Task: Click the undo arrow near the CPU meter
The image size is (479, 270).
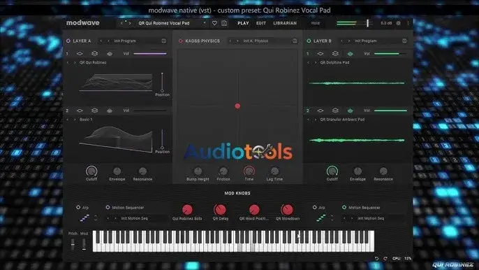Action: pos(376,259)
